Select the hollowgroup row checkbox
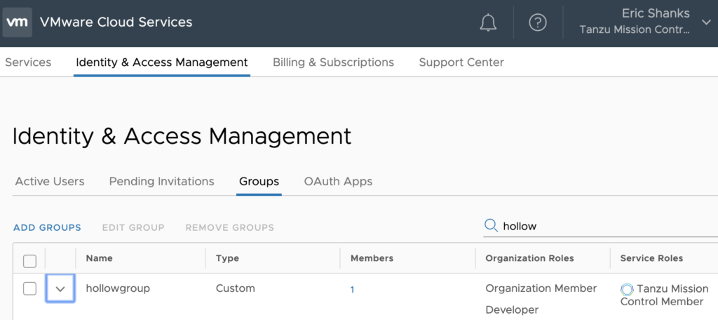The height and width of the screenshot is (320, 718). click(29, 288)
